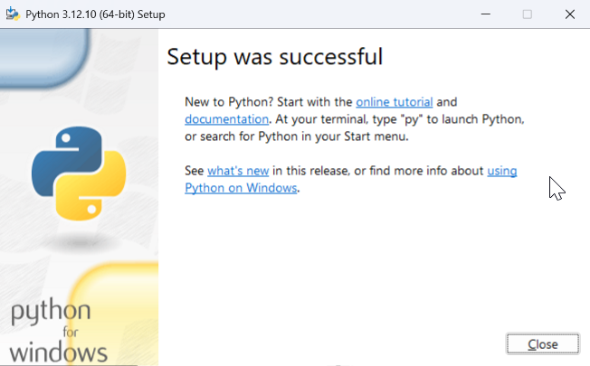Click the disabled maximize button
The height and width of the screenshot is (366, 590).
[x=528, y=14]
